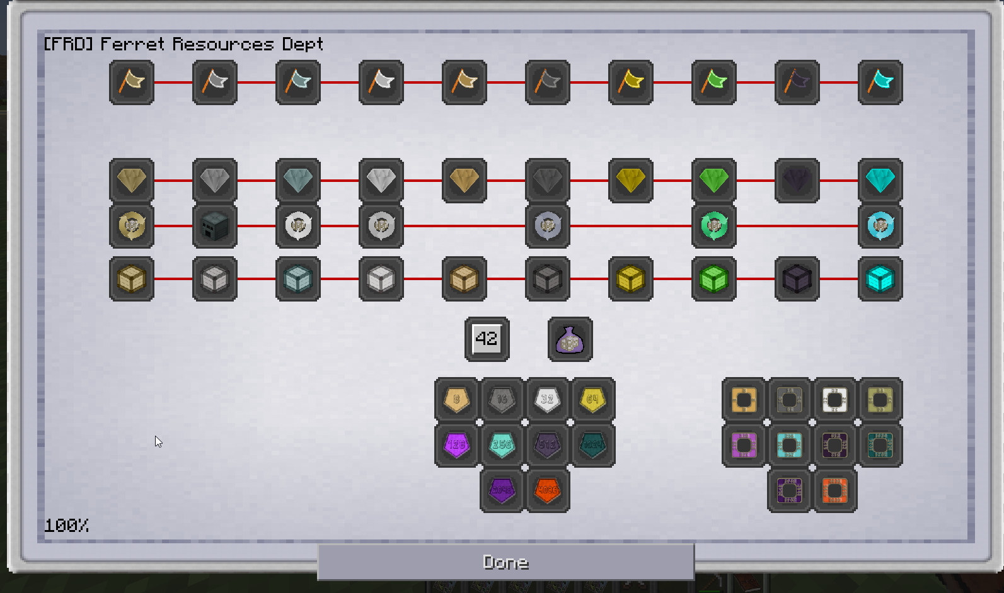The image size is (1004, 593).
Task: Select the gray square frame labeled 16
Action: tap(790, 400)
